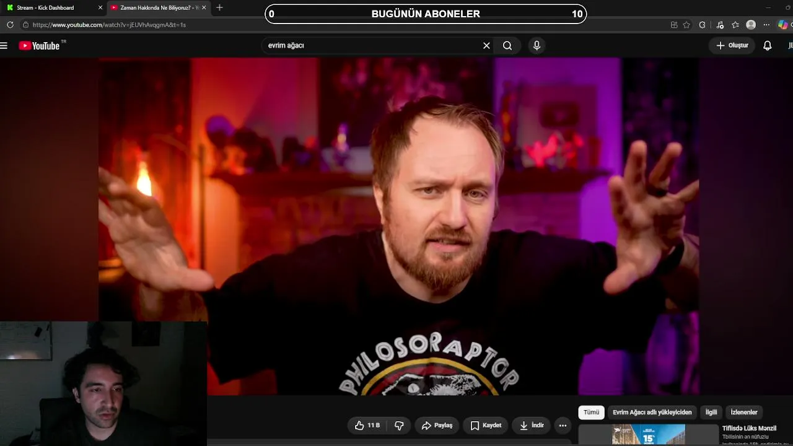Image resolution: width=793 pixels, height=446 pixels.
Task: Select the Zaman Hakkında Ne Biliyoruz tab
Action: 159,7
